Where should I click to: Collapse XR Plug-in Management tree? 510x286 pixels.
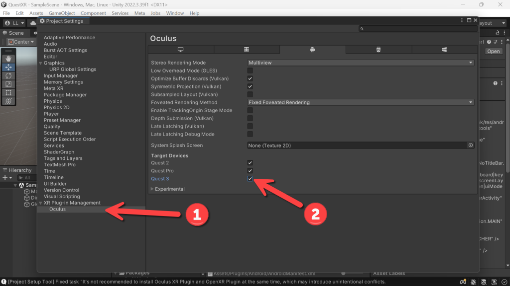(x=41, y=203)
